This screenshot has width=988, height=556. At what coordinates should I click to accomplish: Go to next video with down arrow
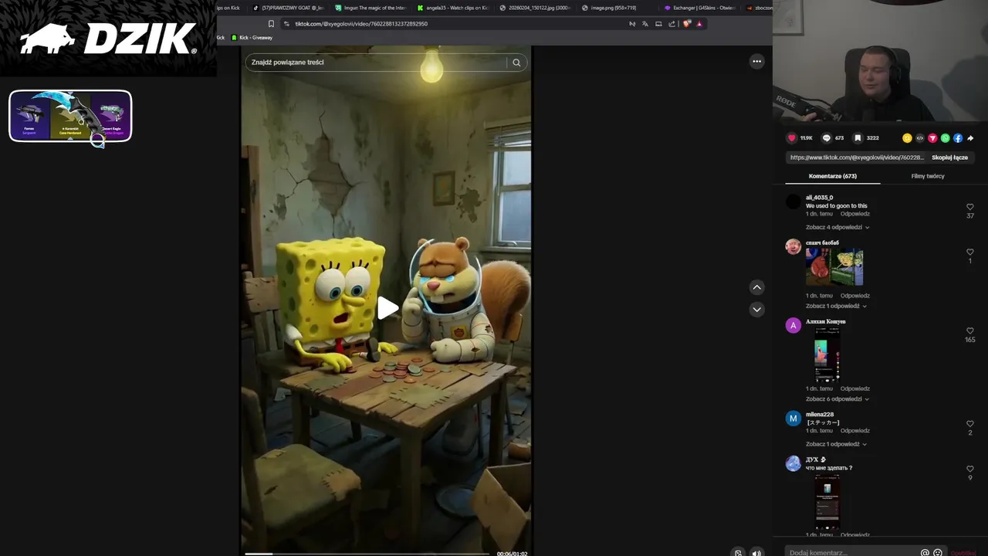(756, 309)
